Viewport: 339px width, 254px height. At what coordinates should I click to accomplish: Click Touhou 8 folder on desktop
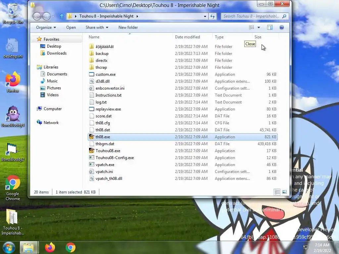[x=13, y=222]
